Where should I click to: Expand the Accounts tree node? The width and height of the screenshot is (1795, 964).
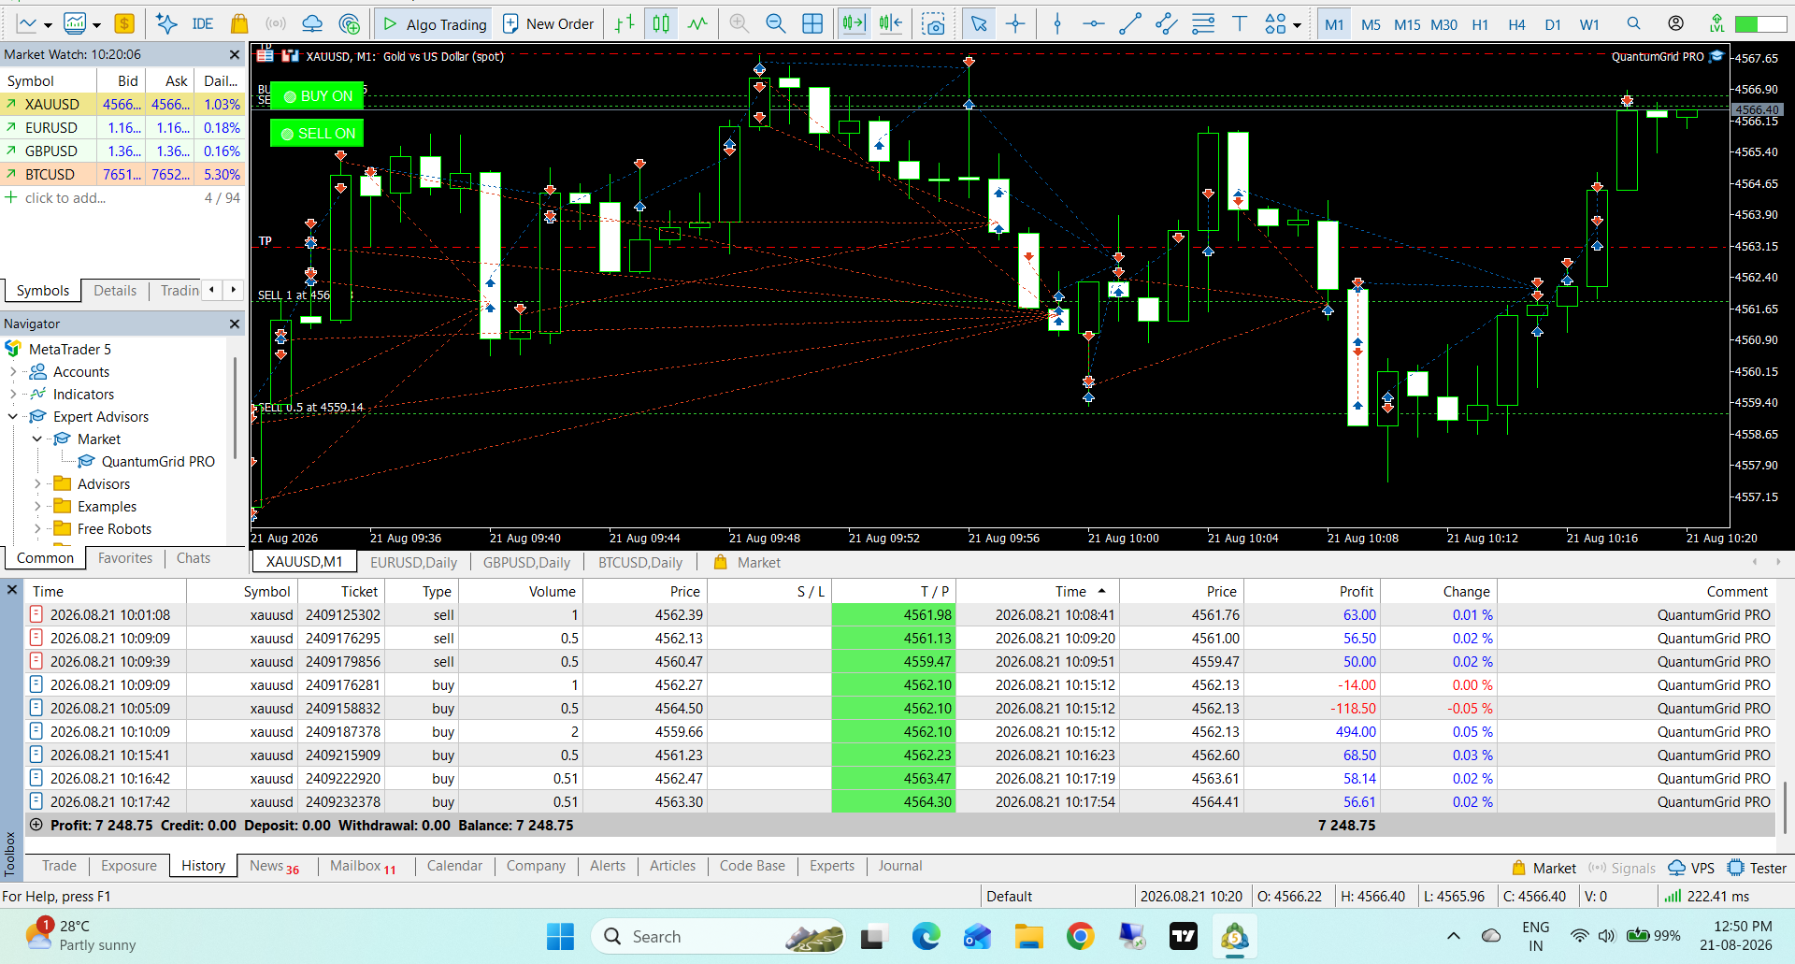tap(13, 372)
